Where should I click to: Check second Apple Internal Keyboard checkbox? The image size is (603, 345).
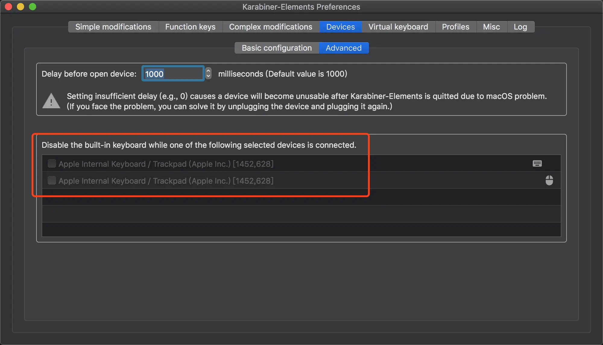point(52,180)
